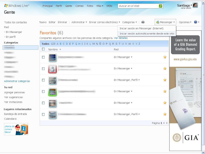Image resolution: width=205 pixels, height=154 pixels.
Task: Go to the previous page arrow
Action: (x=164, y=123)
